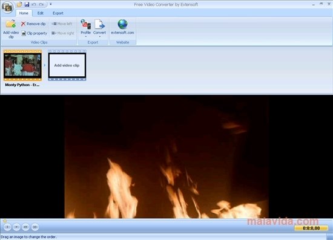Switch to the Home ribbon tab
333x240 pixels.
(24, 13)
